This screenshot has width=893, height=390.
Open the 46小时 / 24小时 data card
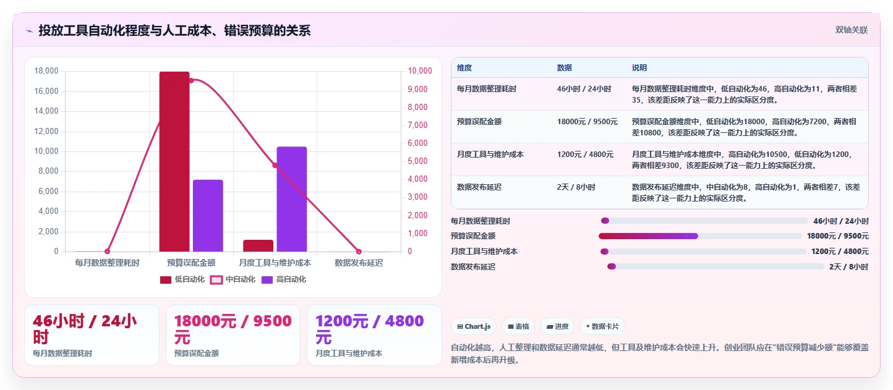92,335
